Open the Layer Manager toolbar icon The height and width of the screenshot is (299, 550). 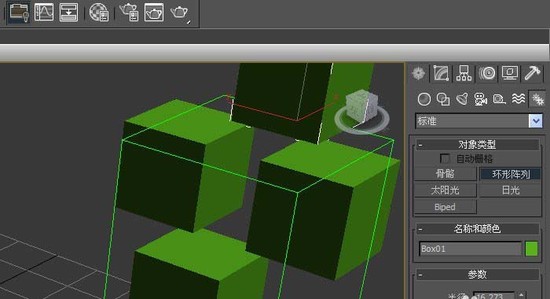coord(19,13)
